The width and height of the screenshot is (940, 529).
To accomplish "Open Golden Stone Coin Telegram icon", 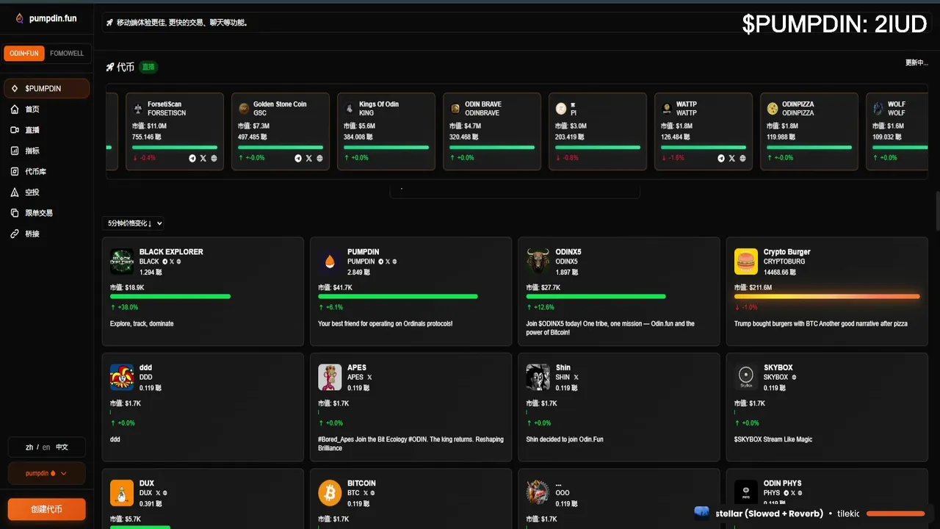I will 298,158.
